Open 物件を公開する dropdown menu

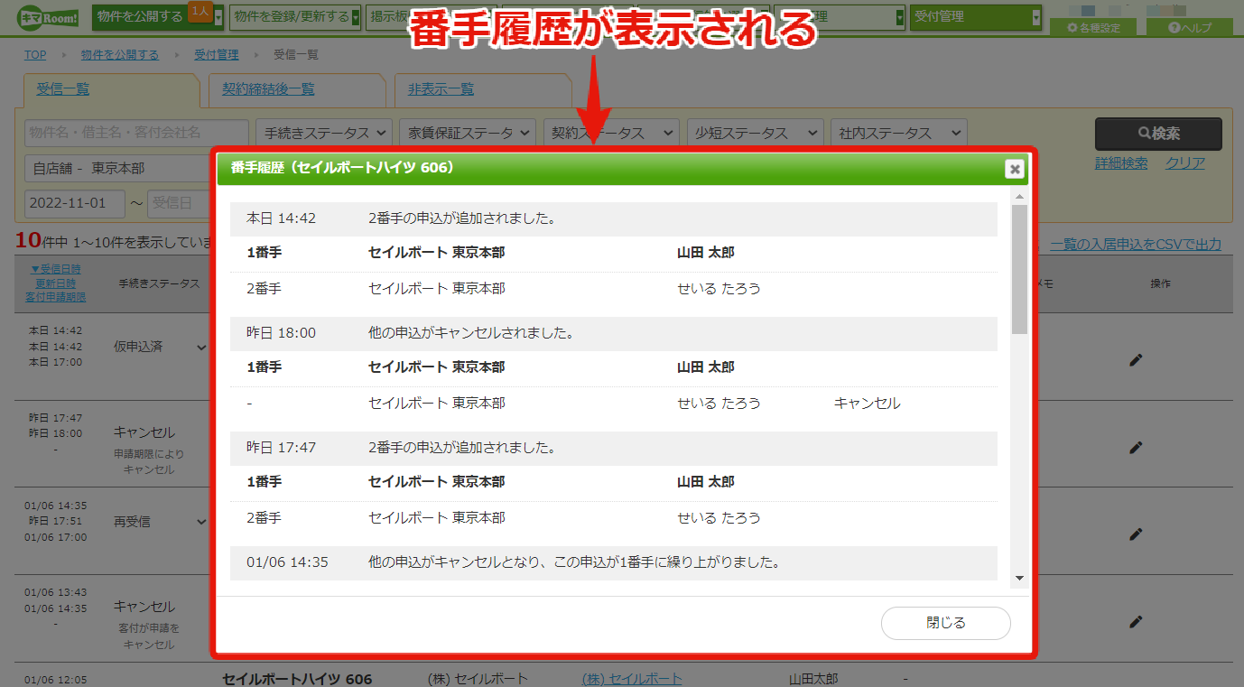click(x=157, y=16)
